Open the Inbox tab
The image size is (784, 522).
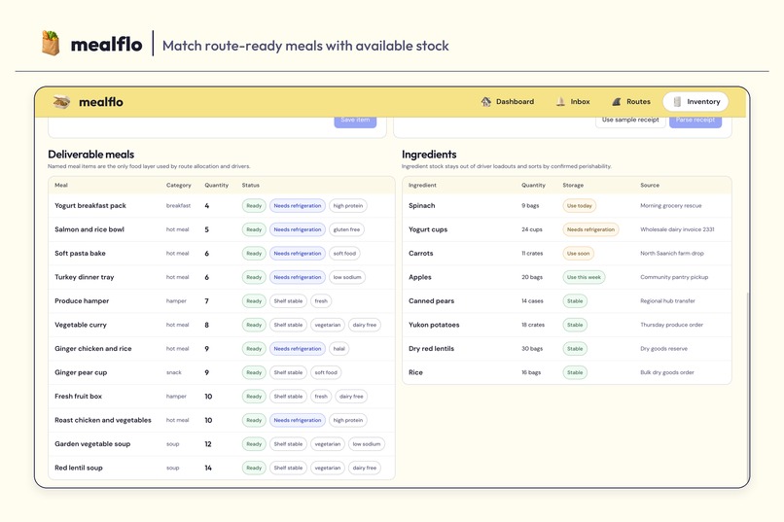(x=573, y=101)
